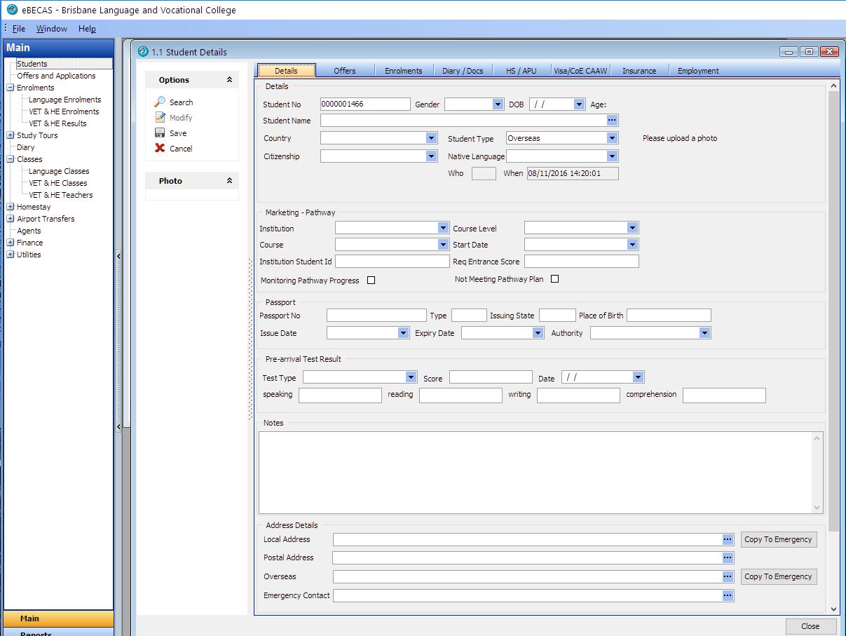This screenshot has width=846, height=636.
Task: Expand the Student Type dropdown
Action: (x=612, y=138)
